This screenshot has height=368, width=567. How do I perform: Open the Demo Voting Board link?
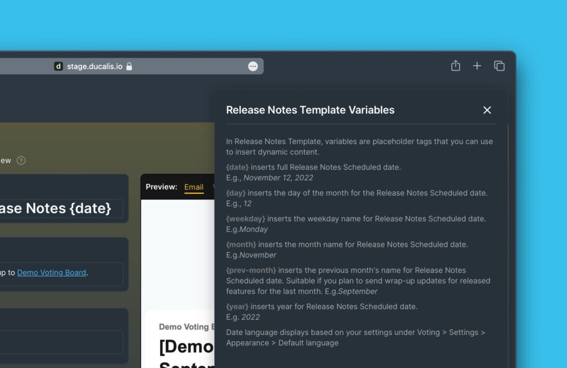click(x=51, y=272)
